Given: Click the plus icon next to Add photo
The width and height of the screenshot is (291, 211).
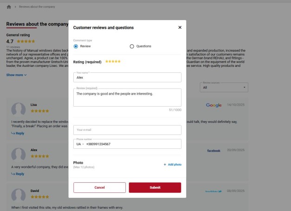Looking at the screenshot, I should tap(165, 165).
